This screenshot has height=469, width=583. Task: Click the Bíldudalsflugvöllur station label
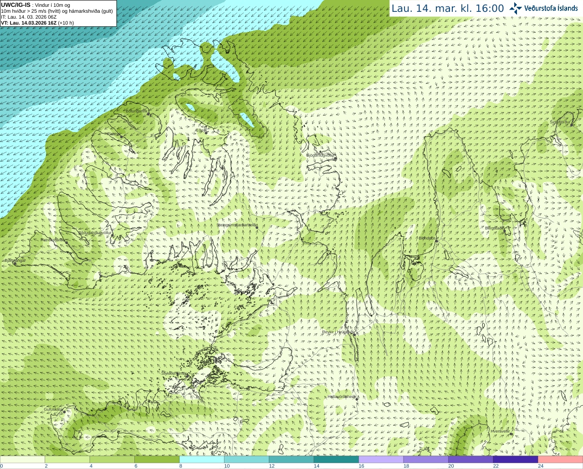95,233
